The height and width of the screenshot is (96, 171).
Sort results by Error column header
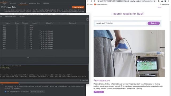[x=17, y=23]
